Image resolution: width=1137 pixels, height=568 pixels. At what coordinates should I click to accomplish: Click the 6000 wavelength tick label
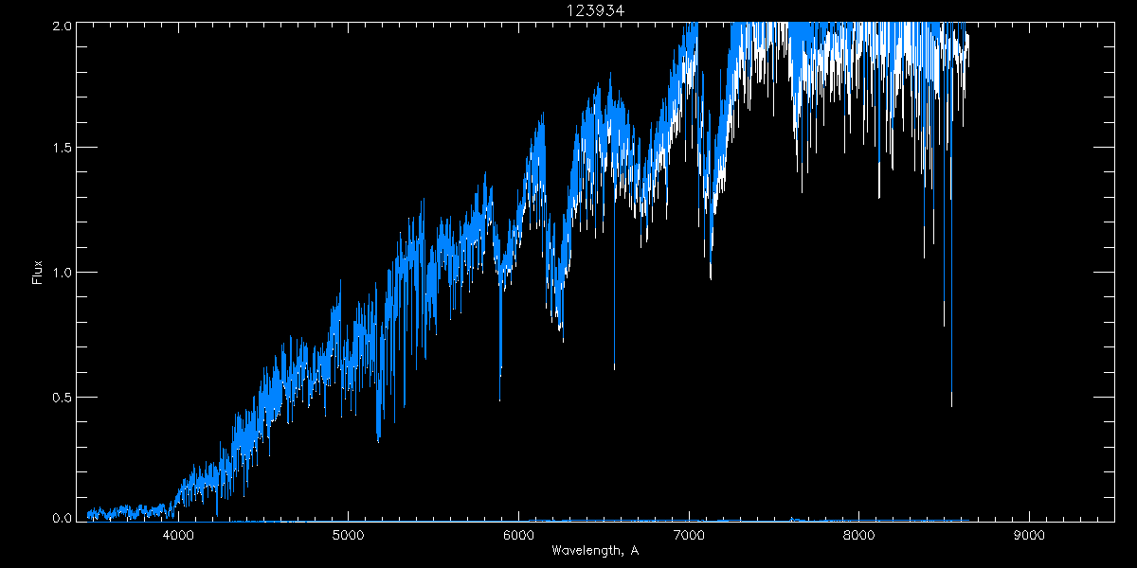pyautogui.click(x=518, y=535)
